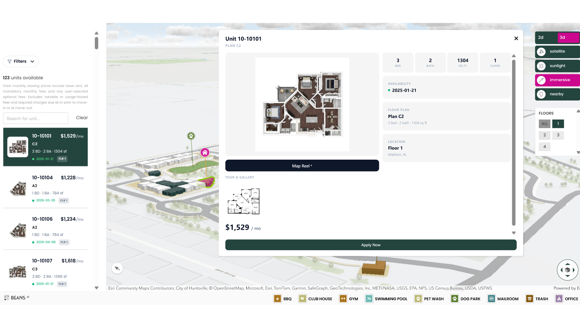The height and width of the screenshot is (326, 580).
Task: Click the Plan C2 floor plan card
Action: click(x=446, y=116)
